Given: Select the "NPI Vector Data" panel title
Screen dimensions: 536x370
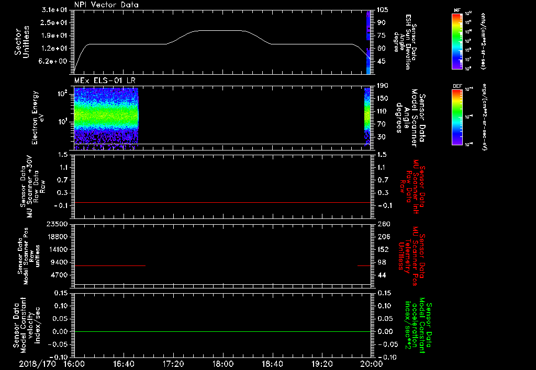Looking at the screenshot, I should pyautogui.click(x=107, y=5).
